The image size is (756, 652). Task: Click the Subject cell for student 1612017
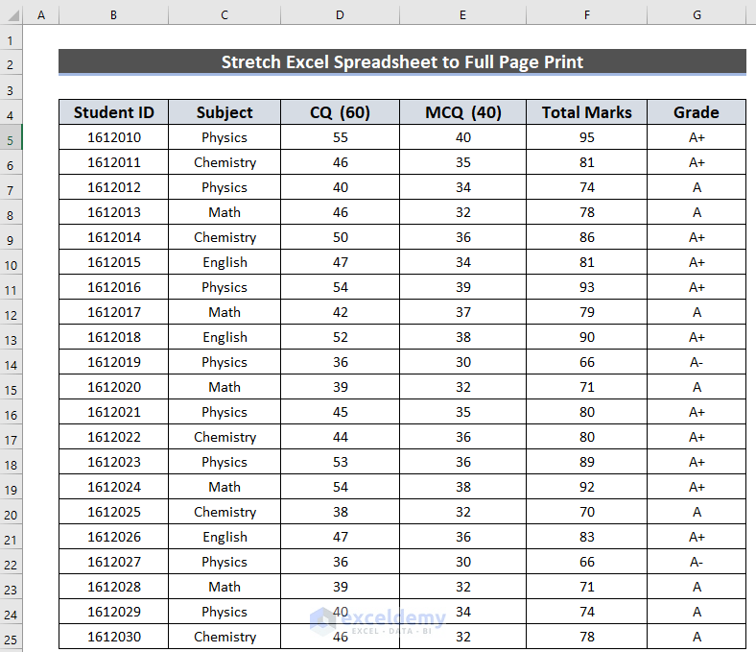pos(224,312)
